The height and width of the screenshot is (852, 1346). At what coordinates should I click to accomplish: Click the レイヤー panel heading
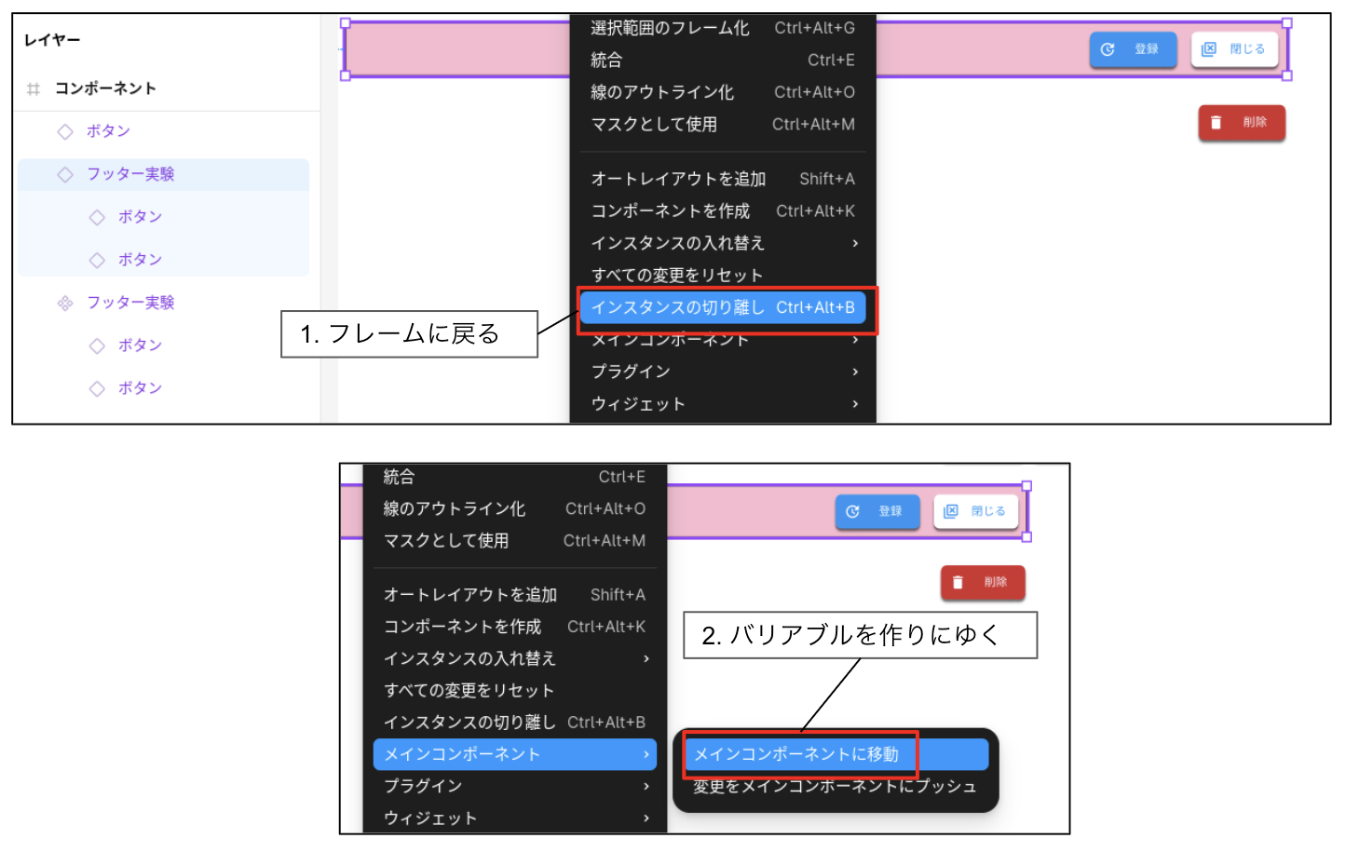click(x=52, y=40)
